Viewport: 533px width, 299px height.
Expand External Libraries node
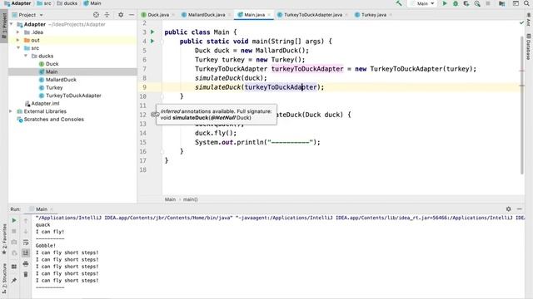[11, 111]
